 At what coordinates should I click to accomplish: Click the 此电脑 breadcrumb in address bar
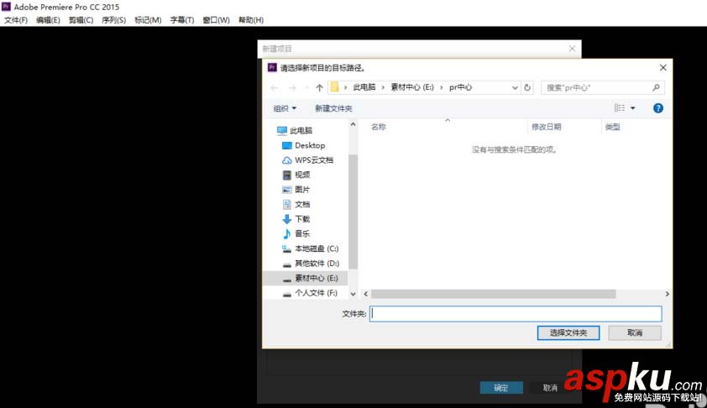coord(364,87)
